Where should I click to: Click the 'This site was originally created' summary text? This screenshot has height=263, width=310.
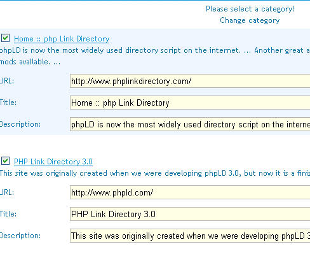(x=155, y=173)
